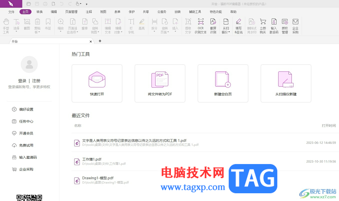This screenshot has width=339, height=201.
Task: Click Convert File to PDF (将文件转为PDF) card
Action: tap(160, 83)
